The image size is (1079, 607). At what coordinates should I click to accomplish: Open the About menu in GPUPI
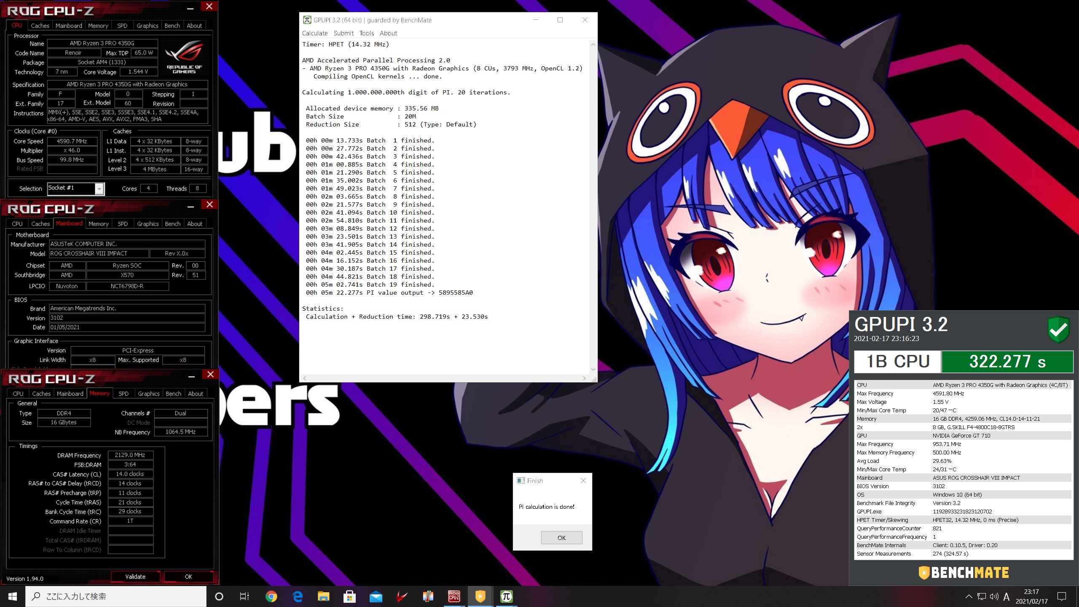pyautogui.click(x=388, y=33)
